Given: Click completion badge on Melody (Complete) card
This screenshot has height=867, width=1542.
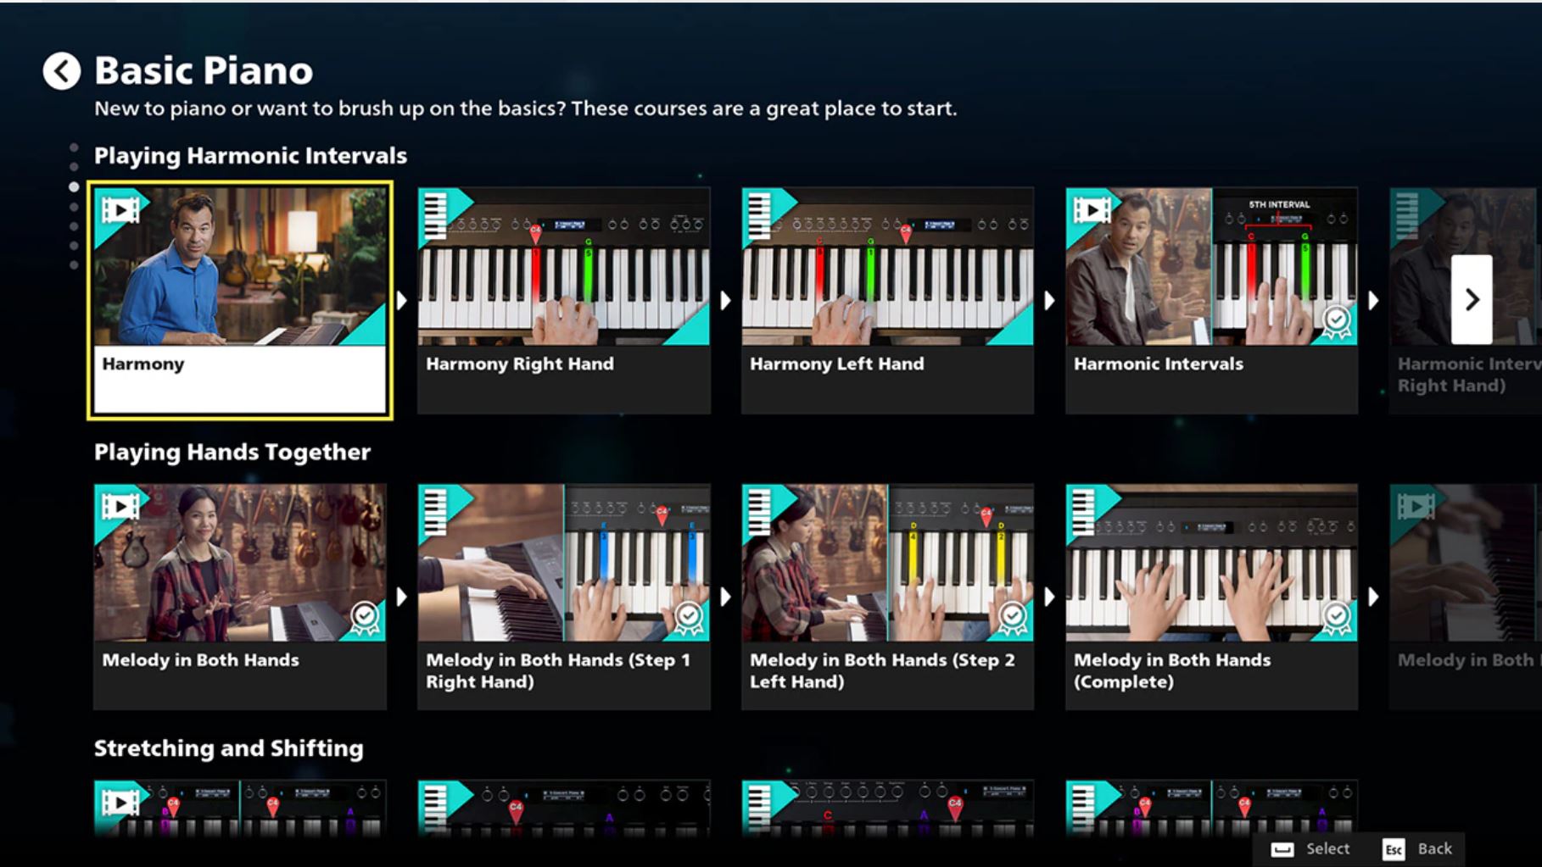Looking at the screenshot, I should (1337, 619).
